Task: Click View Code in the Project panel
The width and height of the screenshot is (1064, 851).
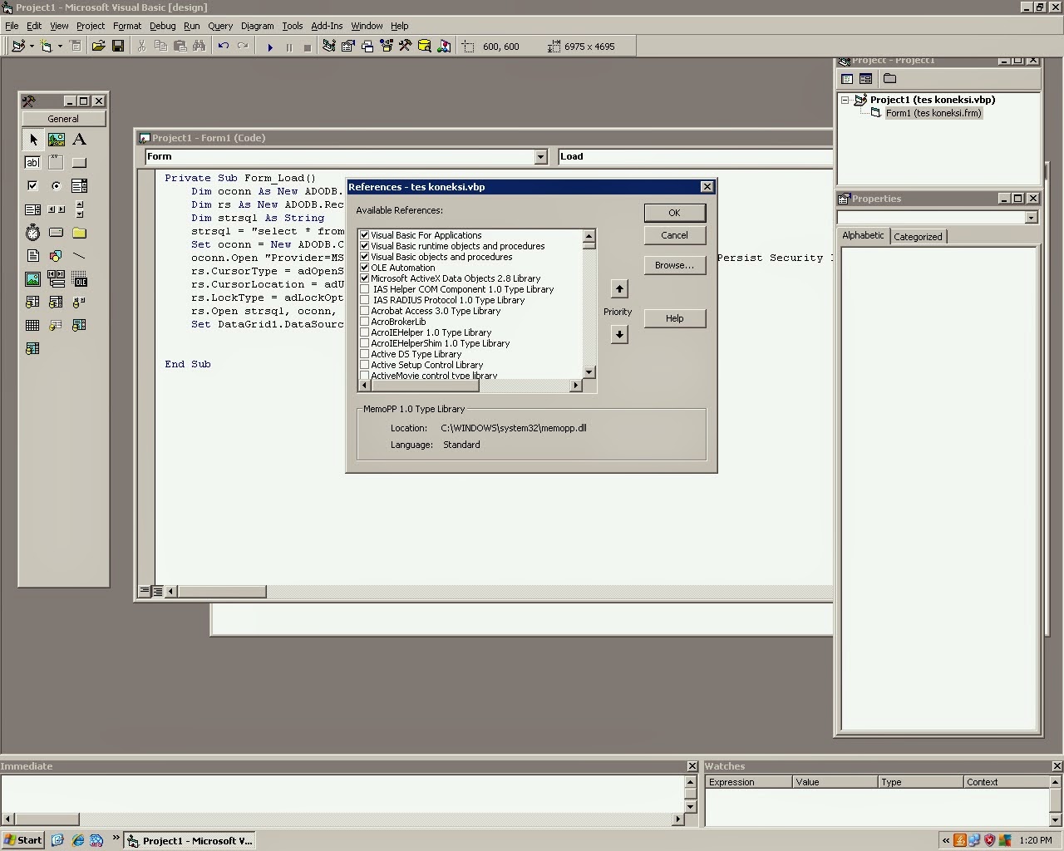Action: [x=846, y=79]
